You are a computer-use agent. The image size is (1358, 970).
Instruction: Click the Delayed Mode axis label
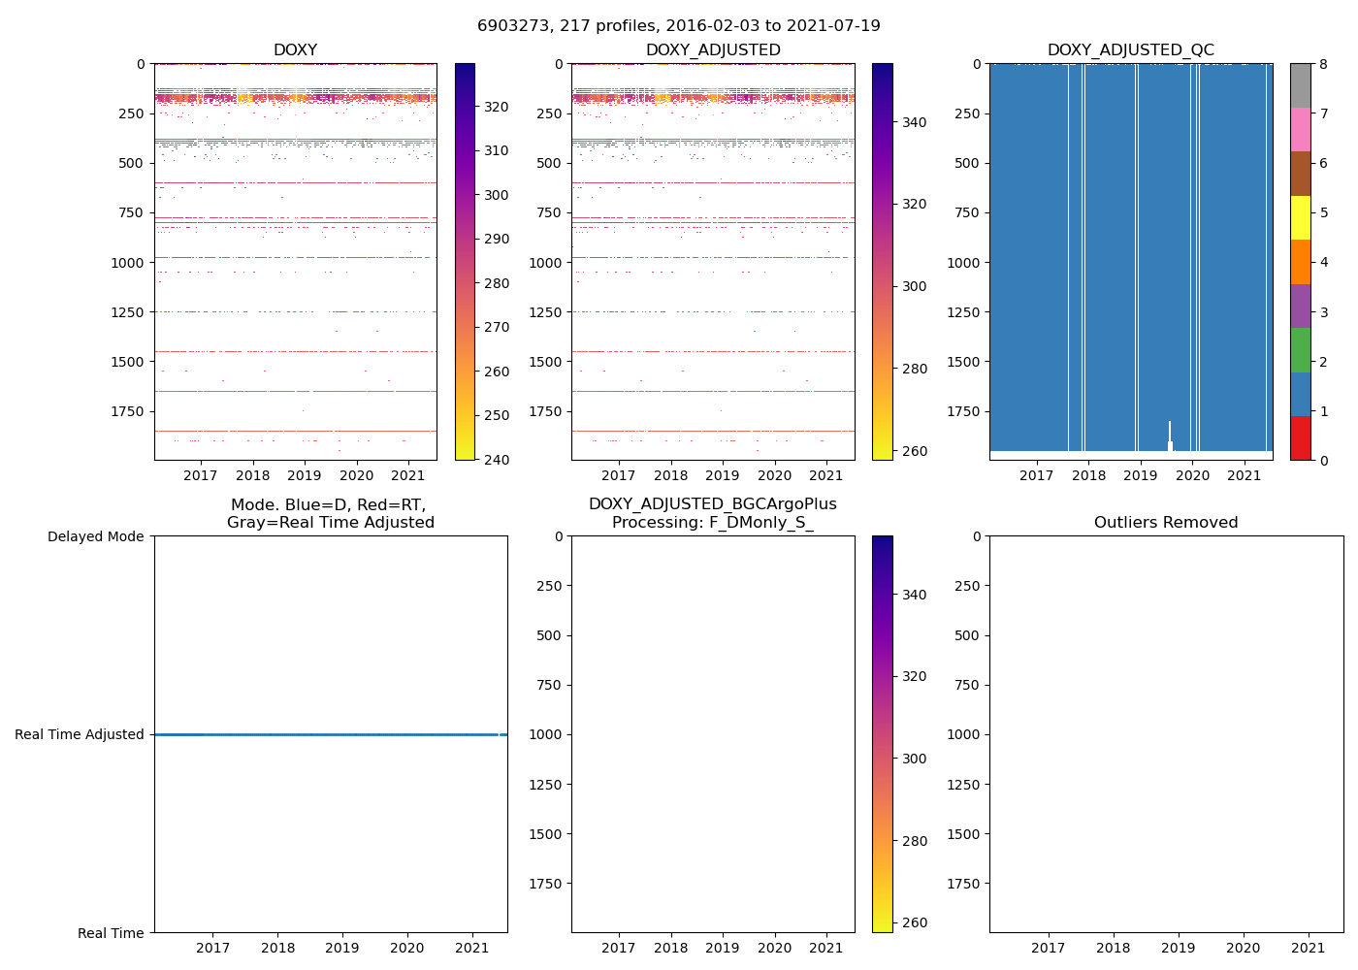pyautogui.click(x=95, y=536)
